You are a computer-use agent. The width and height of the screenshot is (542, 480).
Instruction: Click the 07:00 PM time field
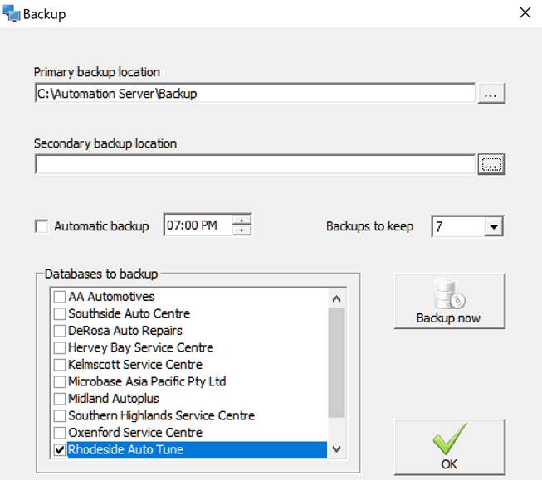coord(197,225)
